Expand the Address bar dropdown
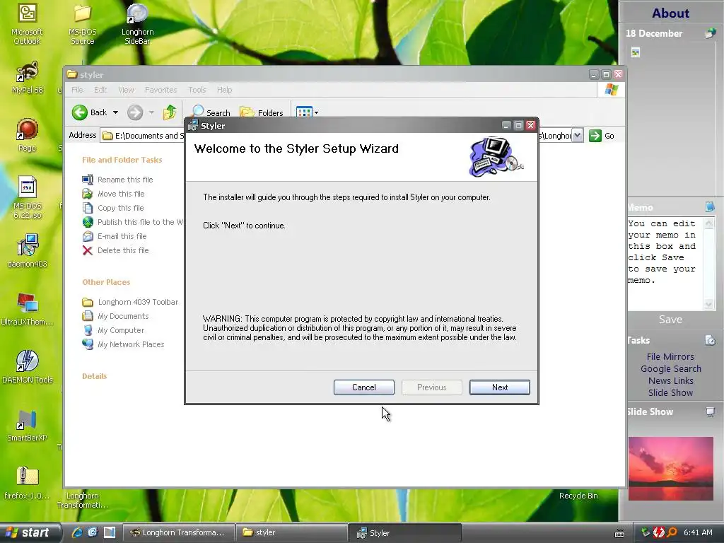Screen dimensions: 724x543 (x=577, y=135)
